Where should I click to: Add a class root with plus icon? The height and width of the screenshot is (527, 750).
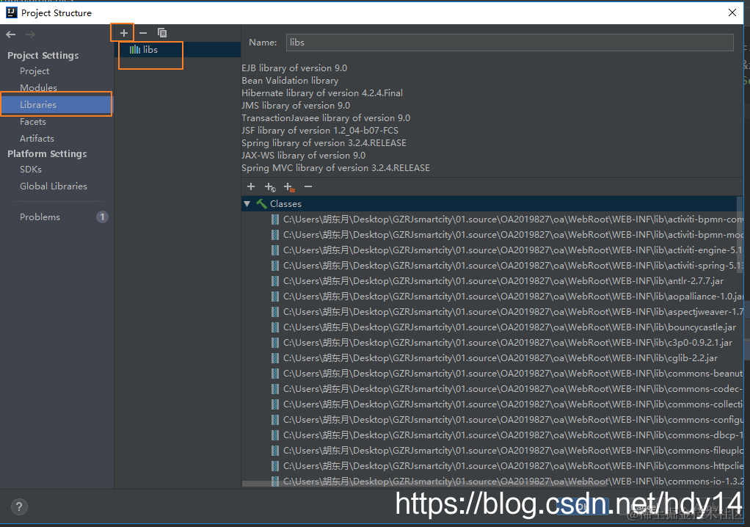[x=251, y=187]
